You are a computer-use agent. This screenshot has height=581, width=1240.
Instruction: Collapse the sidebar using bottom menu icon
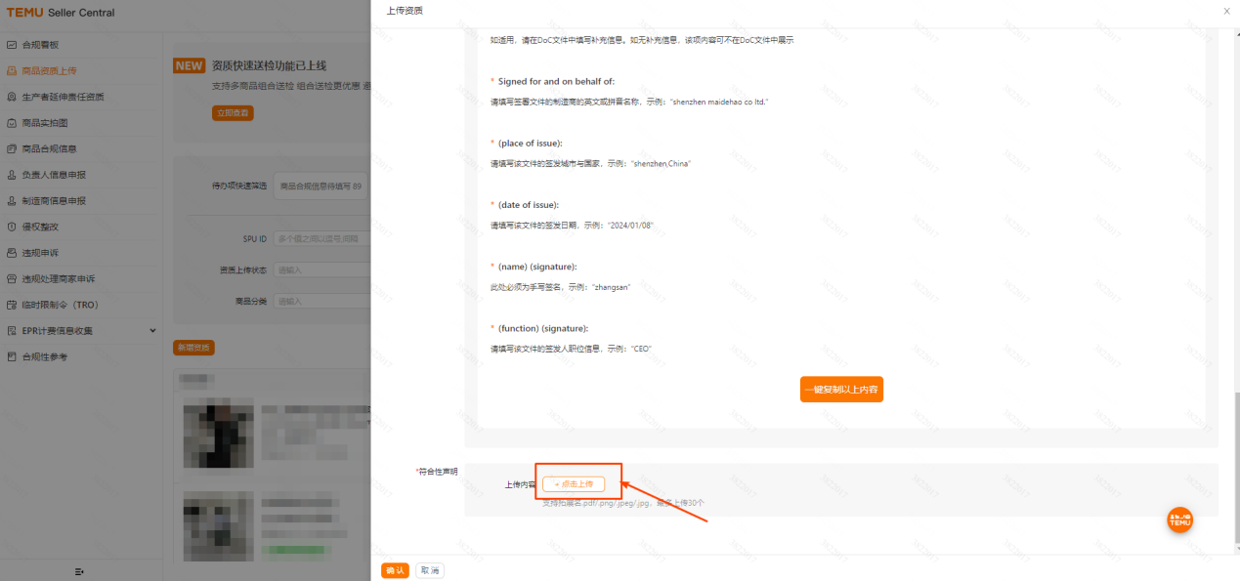coord(79,571)
